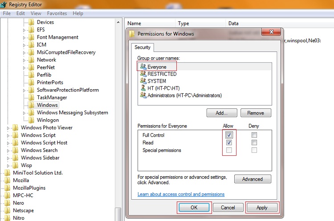Viewport: 334px width, 221px height.
Task: Toggle Allow checkbox for Full Control
Action: tap(229, 135)
